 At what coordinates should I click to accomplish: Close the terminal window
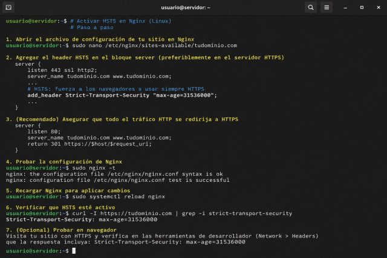click(x=379, y=8)
